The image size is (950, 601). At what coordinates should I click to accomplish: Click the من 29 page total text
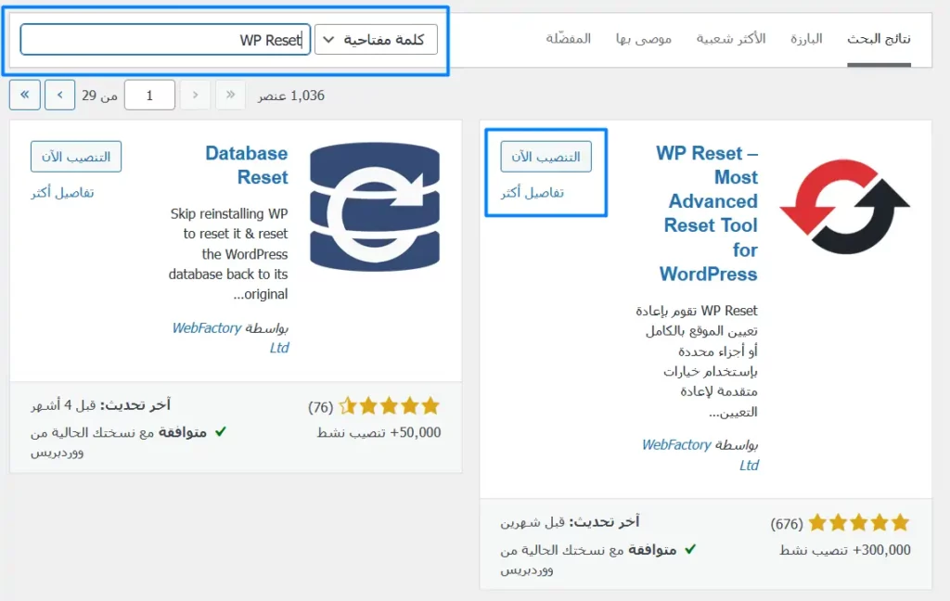pos(99,96)
